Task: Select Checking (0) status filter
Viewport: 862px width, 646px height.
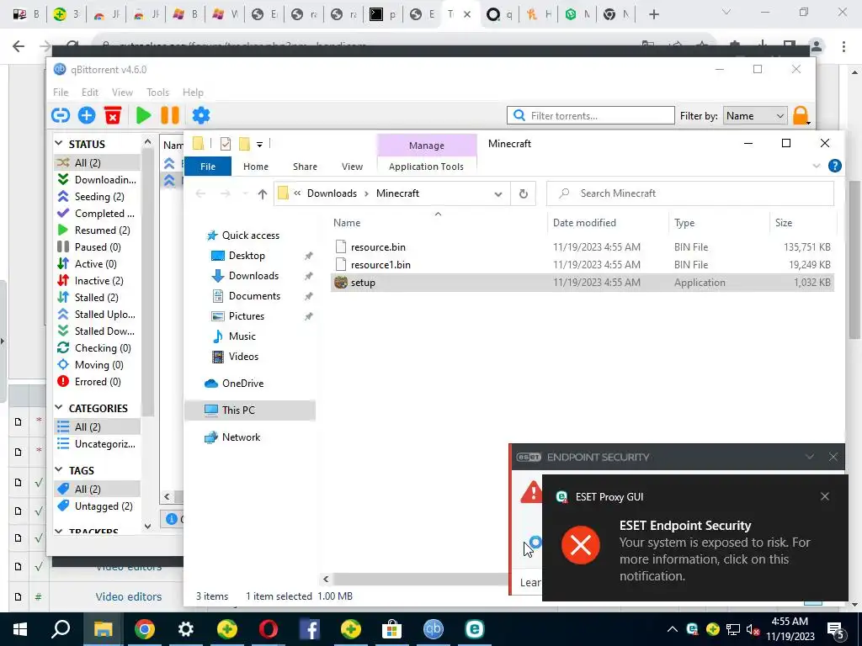Action: coord(94,348)
